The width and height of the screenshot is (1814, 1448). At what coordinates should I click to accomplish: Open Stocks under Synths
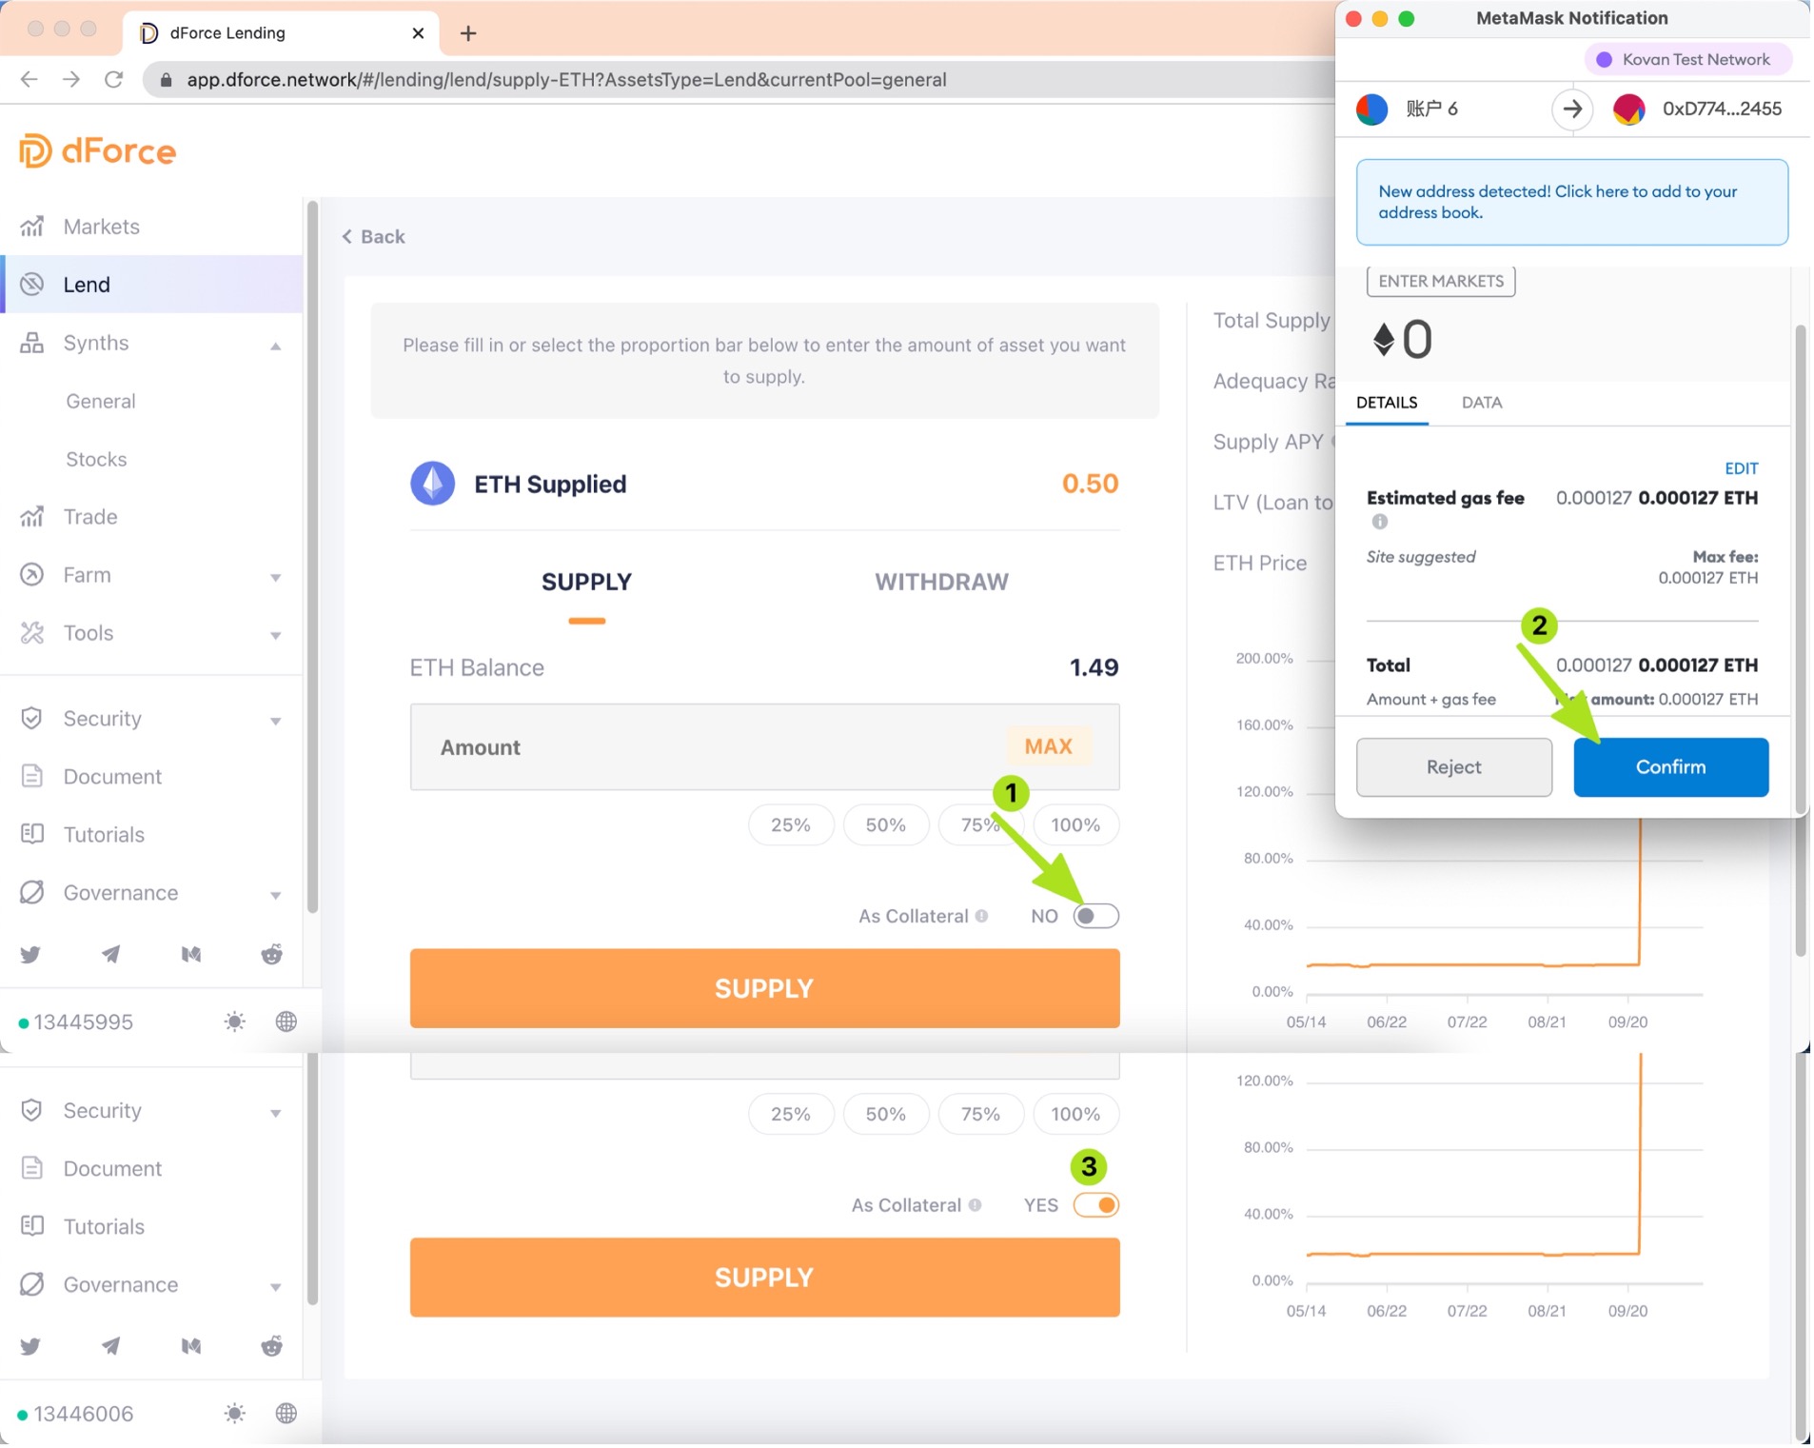click(x=96, y=460)
